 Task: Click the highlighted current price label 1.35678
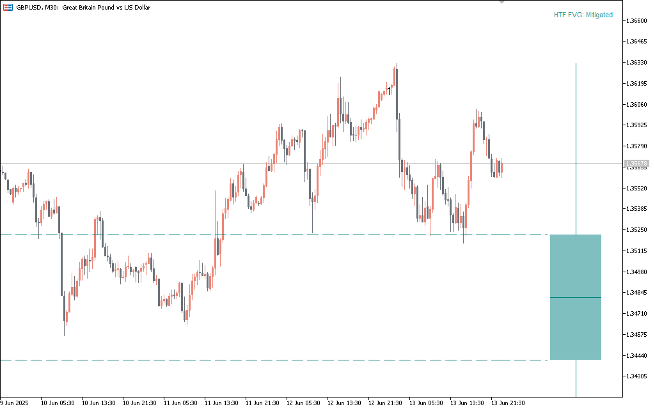636,164
